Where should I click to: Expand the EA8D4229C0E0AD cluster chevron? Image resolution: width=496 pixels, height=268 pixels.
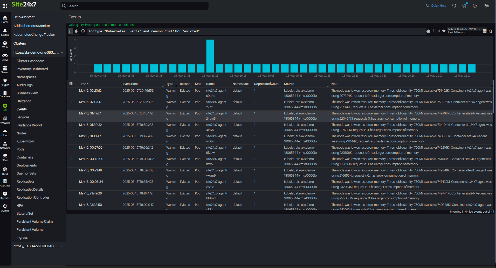[62, 246]
